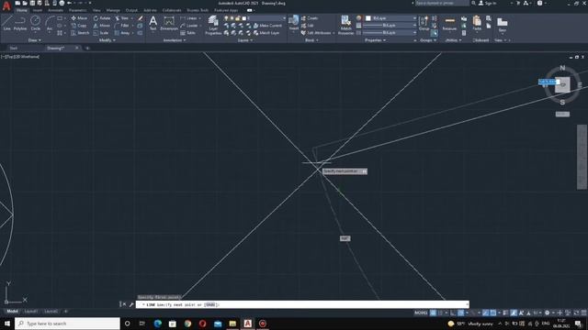Toggle clean screen icon in status bar

click(x=576, y=313)
